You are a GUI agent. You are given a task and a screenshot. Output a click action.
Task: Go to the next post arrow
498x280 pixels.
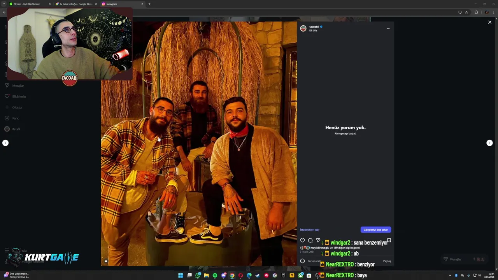pos(489,143)
